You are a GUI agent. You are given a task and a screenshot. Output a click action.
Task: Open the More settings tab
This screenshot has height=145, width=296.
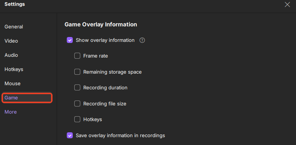point(11,112)
